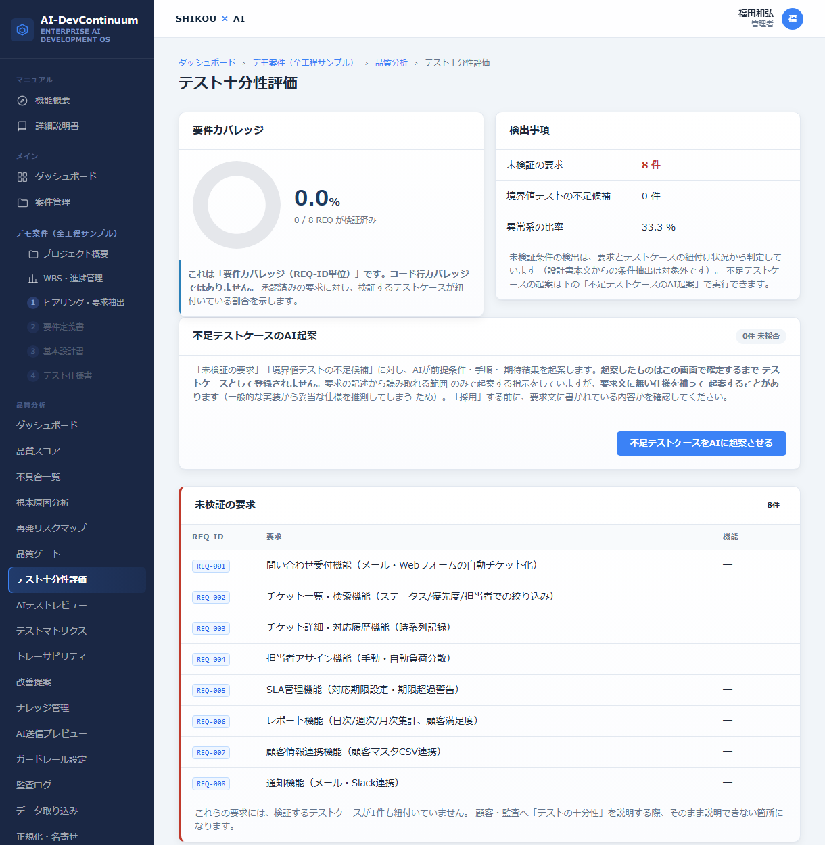Open 根本原因分析 in sidebar
Image resolution: width=825 pixels, height=845 pixels.
77,503
